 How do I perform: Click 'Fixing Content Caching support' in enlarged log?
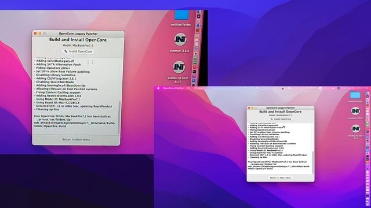pos(57,92)
